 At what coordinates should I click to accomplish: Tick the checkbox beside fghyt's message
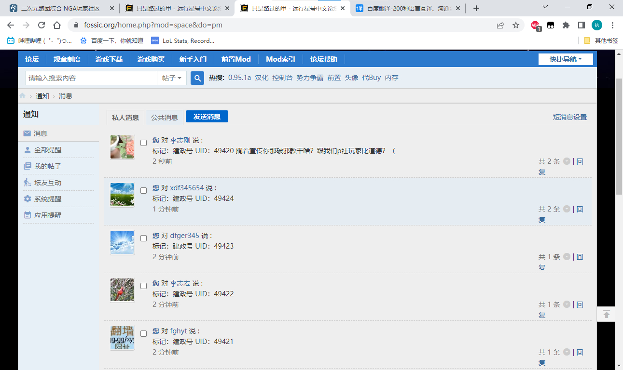pyautogui.click(x=143, y=333)
